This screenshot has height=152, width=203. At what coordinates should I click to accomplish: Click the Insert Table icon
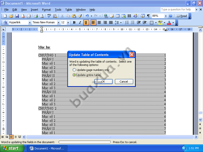tap(118, 16)
